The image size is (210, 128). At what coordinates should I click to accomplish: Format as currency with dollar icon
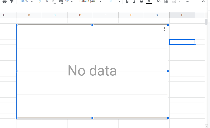40,1
